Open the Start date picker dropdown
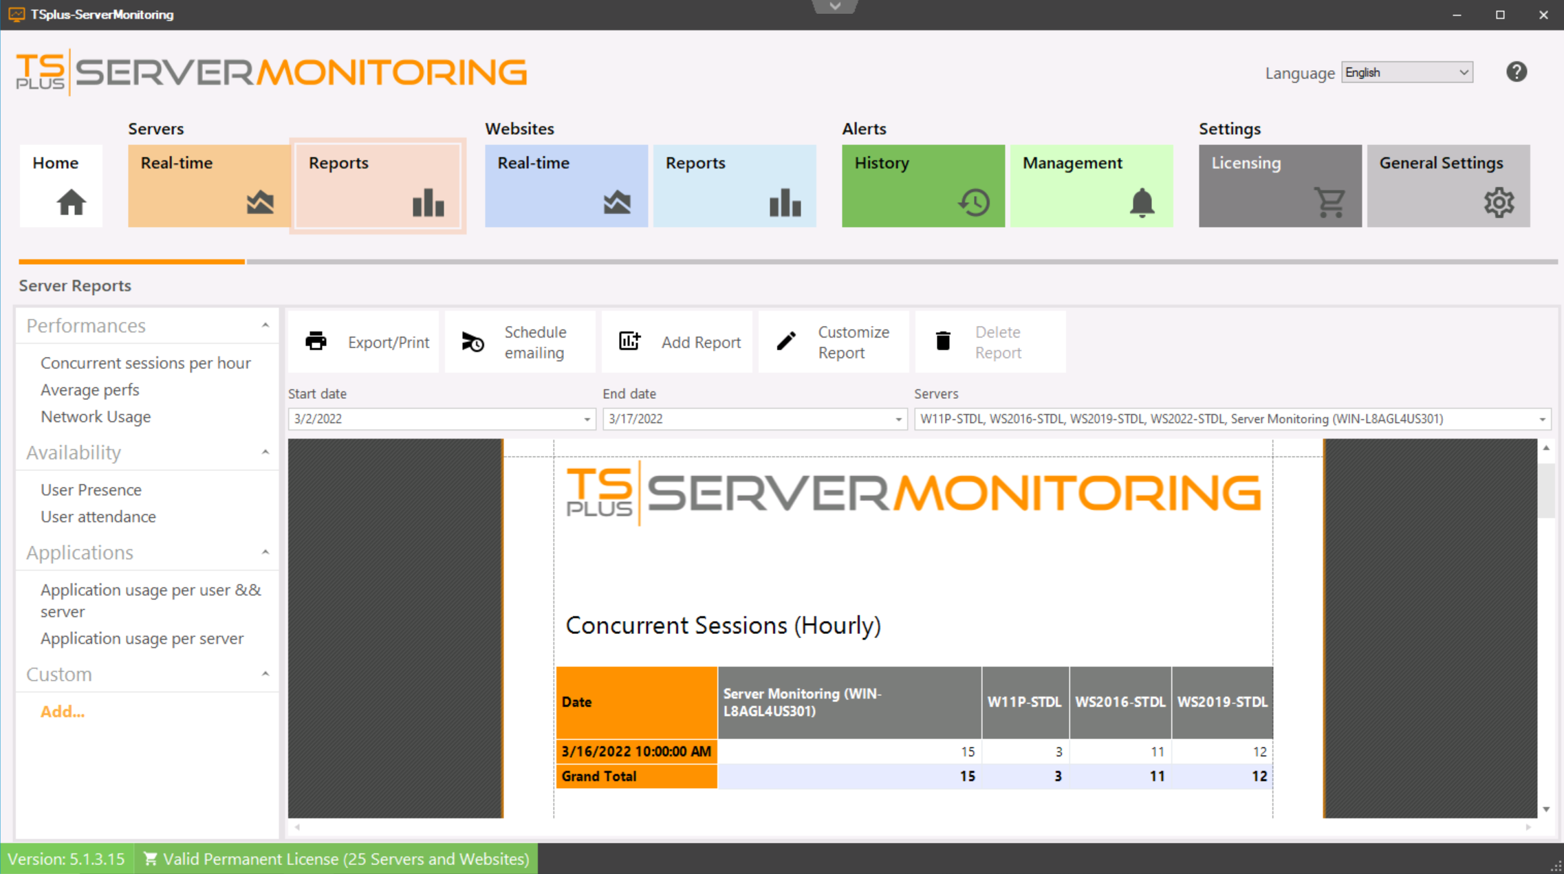This screenshot has width=1564, height=874. point(587,419)
